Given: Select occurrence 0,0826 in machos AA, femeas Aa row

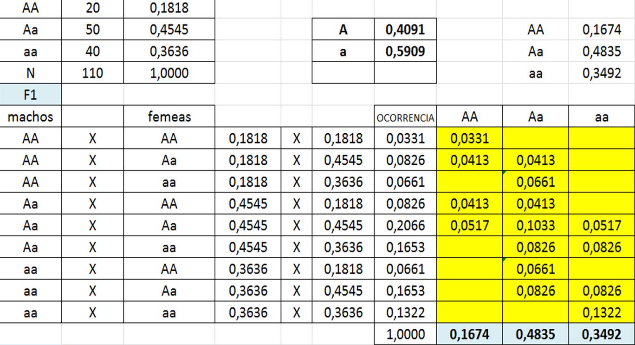Looking at the screenshot, I should [x=406, y=160].
